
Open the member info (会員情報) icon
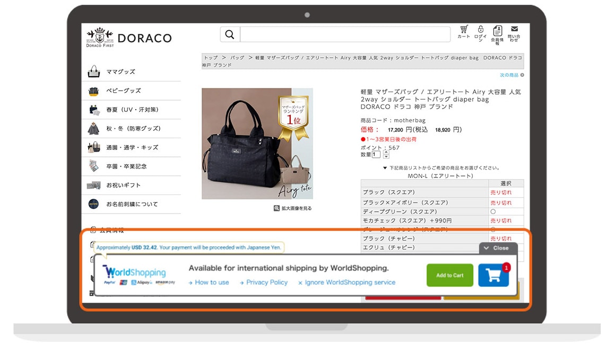pyautogui.click(x=497, y=35)
